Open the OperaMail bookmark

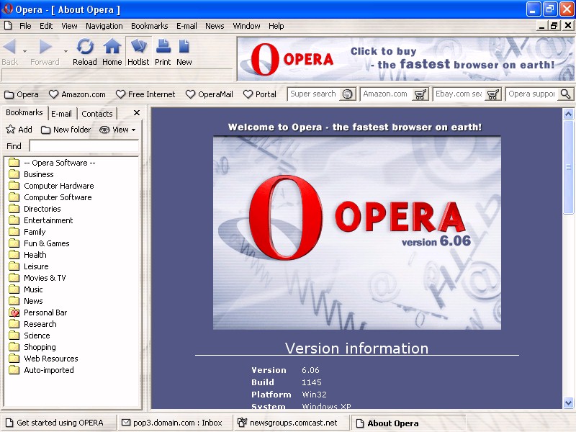click(x=210, y=94)
